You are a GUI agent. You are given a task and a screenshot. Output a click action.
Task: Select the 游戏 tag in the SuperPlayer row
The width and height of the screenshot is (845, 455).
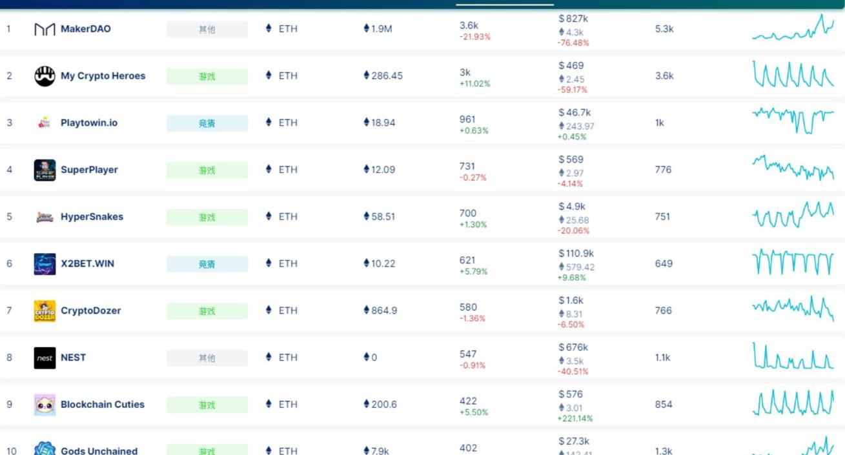[207, 170]
